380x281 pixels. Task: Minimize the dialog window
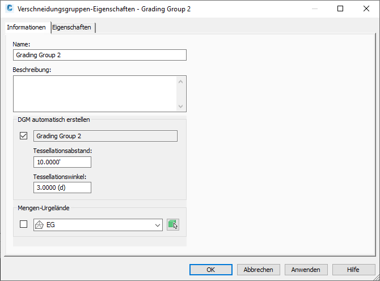tap(314, 9)
